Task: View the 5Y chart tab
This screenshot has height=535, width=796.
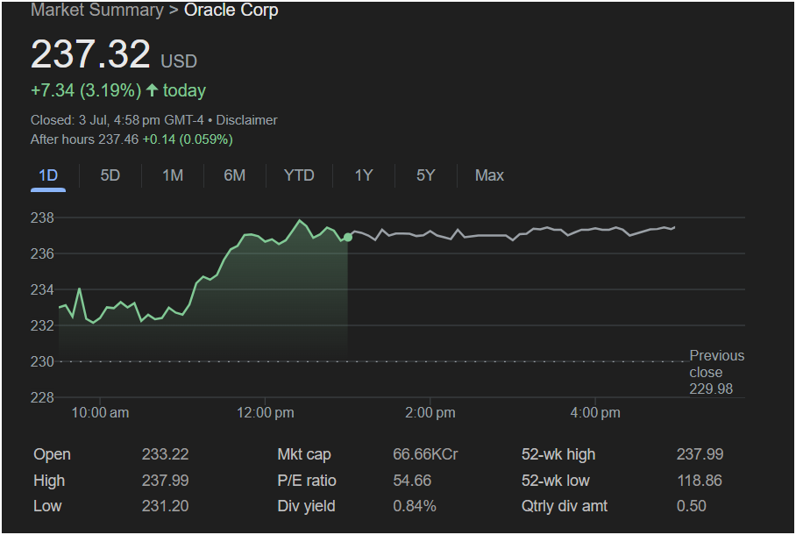Action: [x=425, y=175]
